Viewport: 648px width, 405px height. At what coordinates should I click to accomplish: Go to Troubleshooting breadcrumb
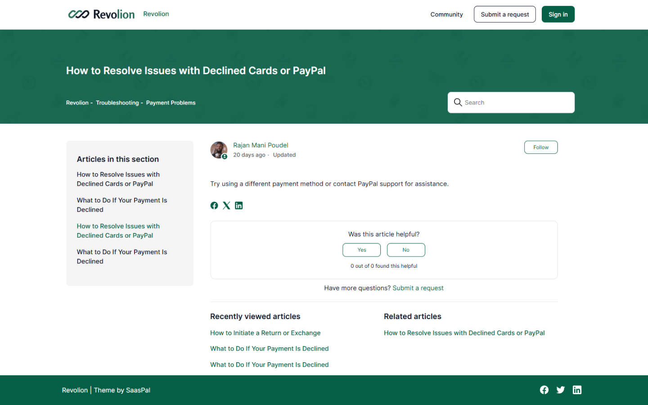[x=117, y=103]
